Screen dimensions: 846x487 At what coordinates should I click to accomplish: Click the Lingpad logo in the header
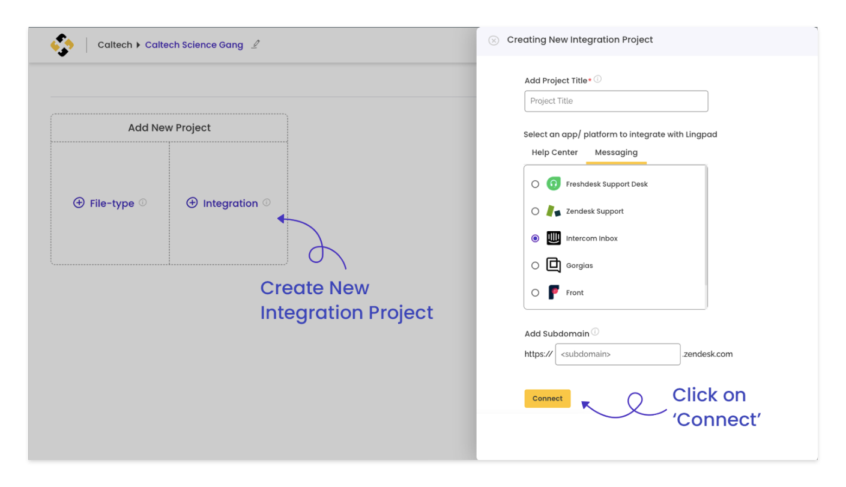[x=62, y=44]
